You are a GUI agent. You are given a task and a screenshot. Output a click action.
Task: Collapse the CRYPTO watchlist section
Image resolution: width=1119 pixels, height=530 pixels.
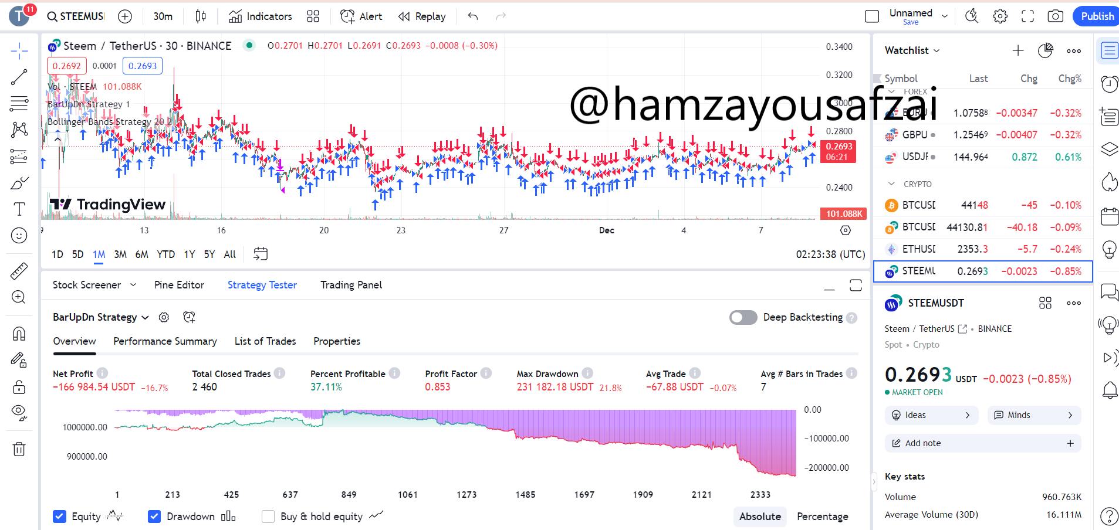[x=891, y=184]
